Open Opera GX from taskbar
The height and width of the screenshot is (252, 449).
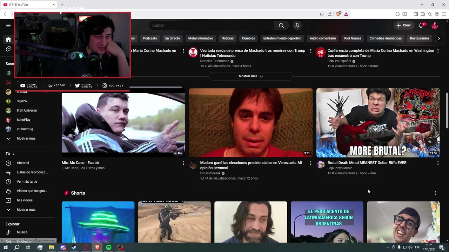click(x=86, y=247)
